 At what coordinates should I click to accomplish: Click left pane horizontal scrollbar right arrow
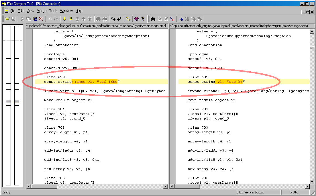pyautogui.click(x=166, y=187)
